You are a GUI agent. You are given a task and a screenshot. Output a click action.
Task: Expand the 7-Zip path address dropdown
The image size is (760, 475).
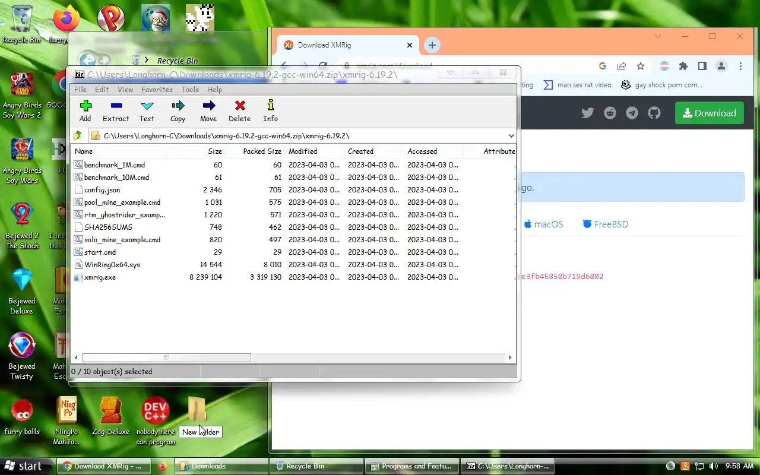tap(511, 136)
